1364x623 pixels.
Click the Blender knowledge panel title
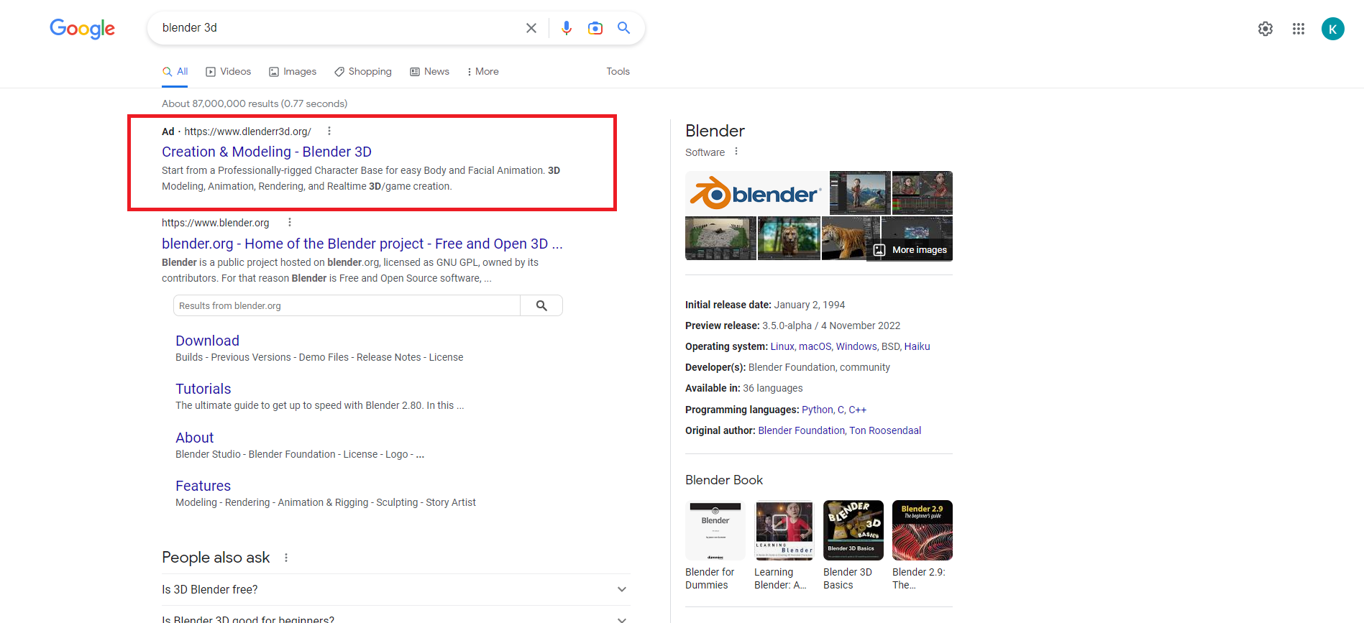tap(715, 131)
